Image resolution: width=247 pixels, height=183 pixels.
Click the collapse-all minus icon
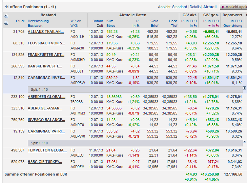pos(6,23)
